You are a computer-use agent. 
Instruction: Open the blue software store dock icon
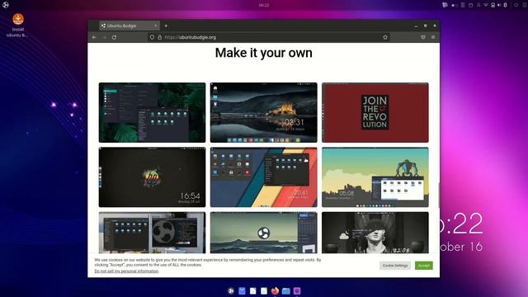point(242,291)
